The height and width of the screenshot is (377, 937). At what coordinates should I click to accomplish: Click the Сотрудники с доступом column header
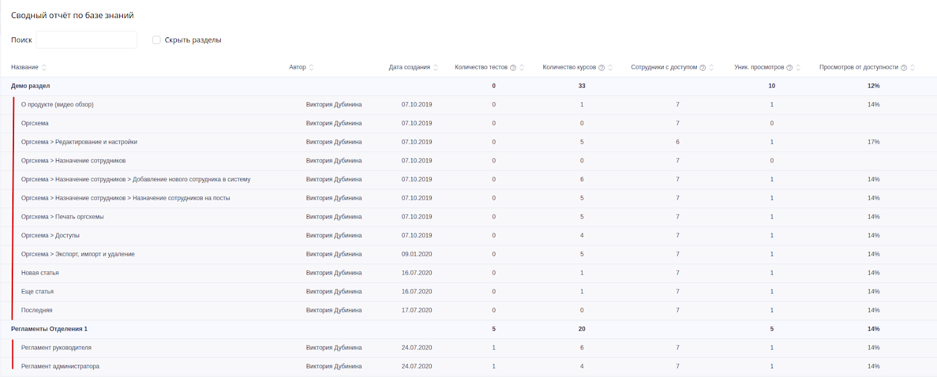pyautogui.click(x=664, y=67)
